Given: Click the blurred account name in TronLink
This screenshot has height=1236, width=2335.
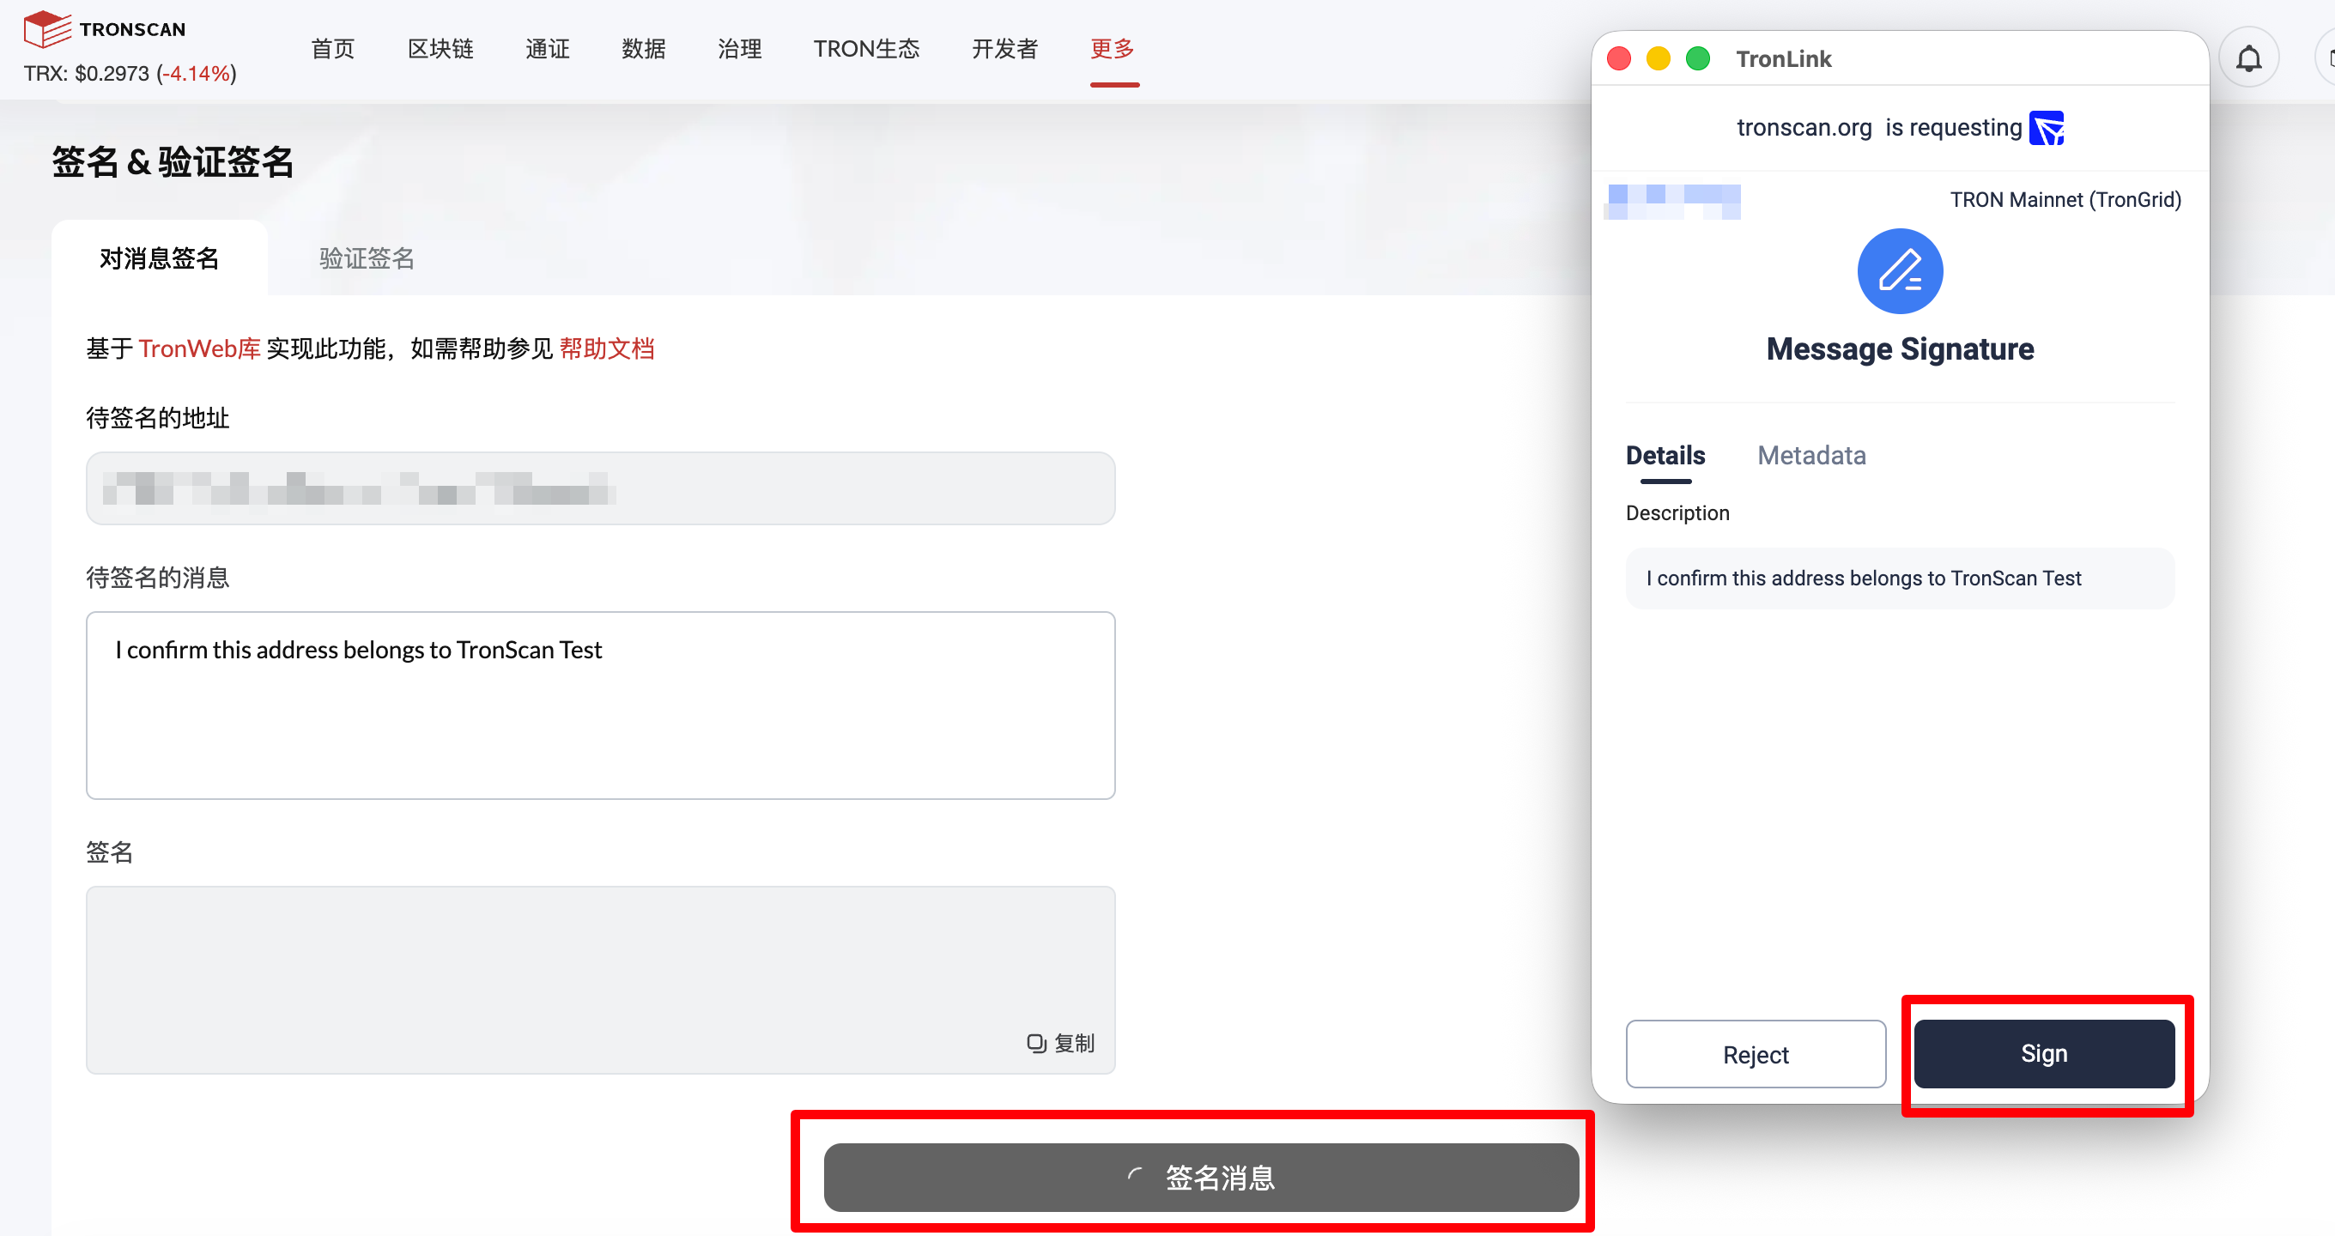Looking at the screenshot, I should click(x=1672, y=201).
